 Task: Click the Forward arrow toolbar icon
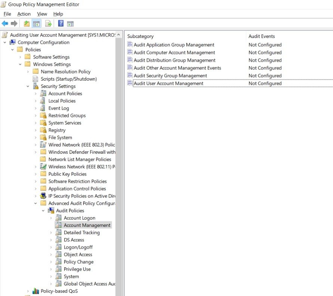14,24
